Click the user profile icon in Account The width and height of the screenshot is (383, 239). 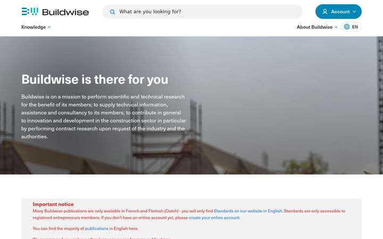coord(324,12)
